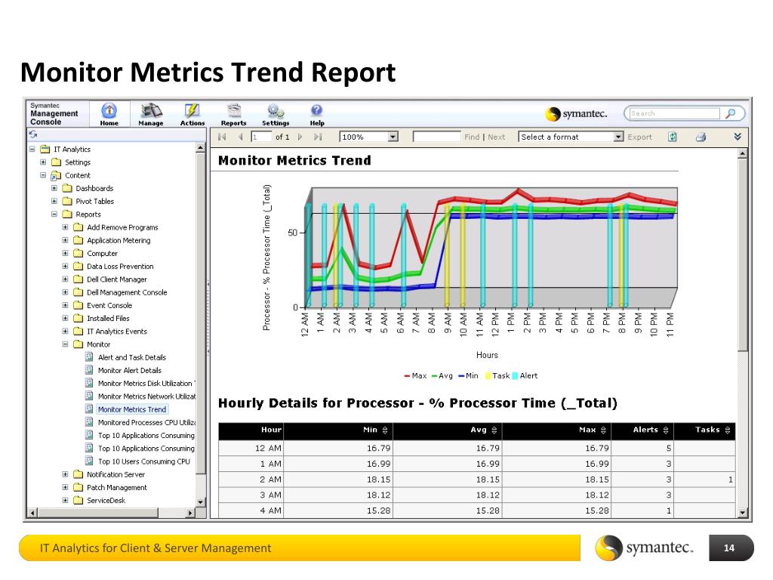Open the Manage menu icon
773x580 pixels.
pyautogui.click(x=150, y=110)
